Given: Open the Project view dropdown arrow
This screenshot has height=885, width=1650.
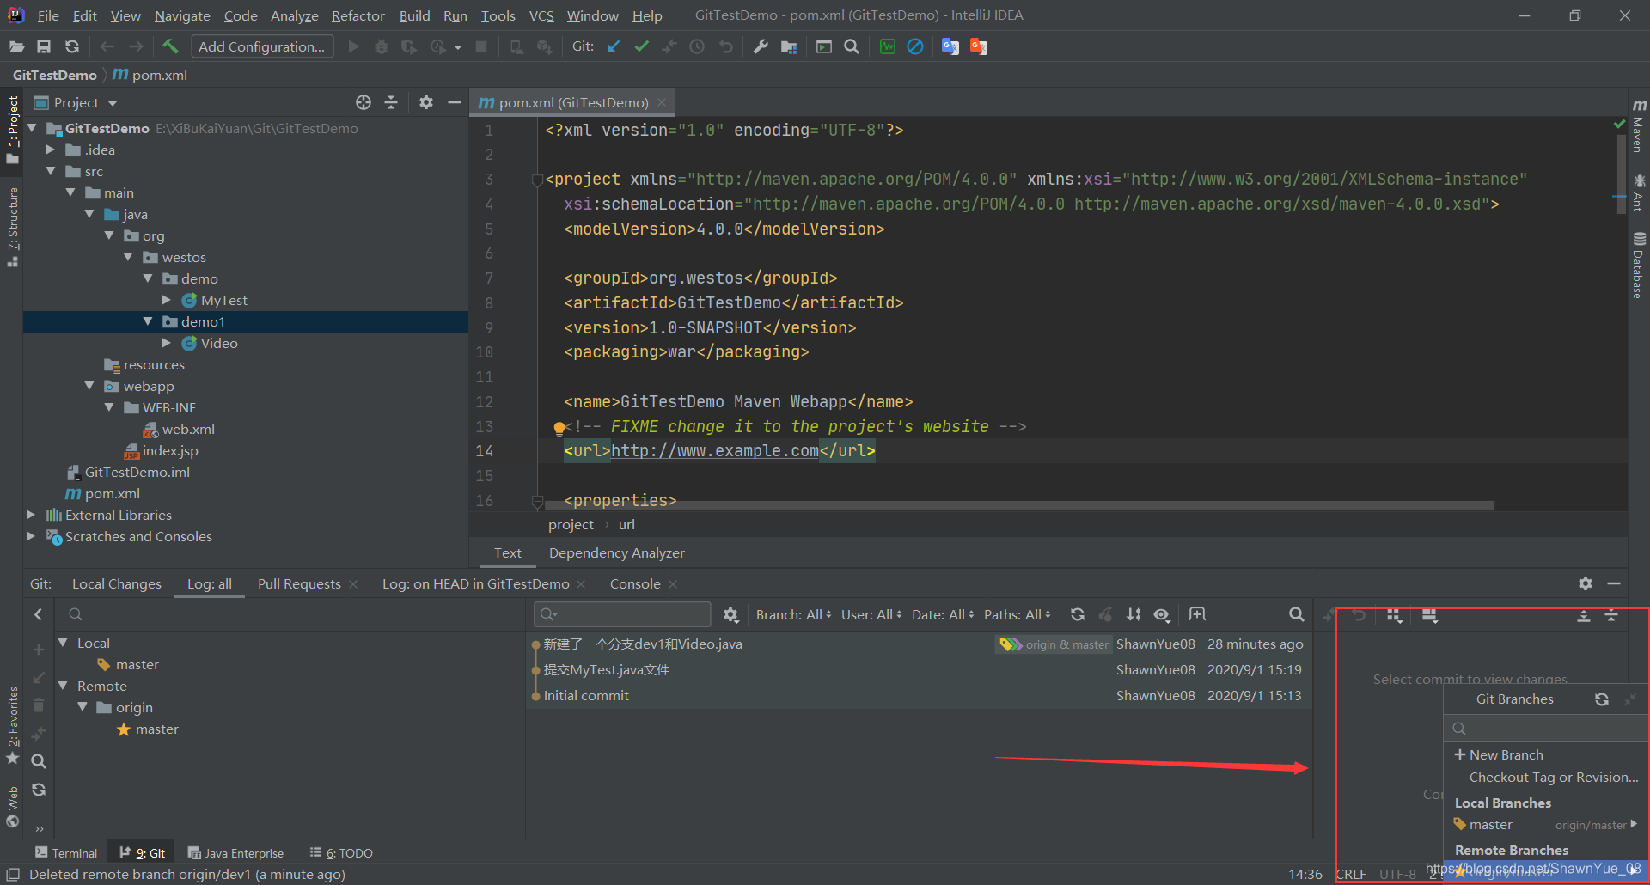Looking at the screenshot, I should point(113,103).
